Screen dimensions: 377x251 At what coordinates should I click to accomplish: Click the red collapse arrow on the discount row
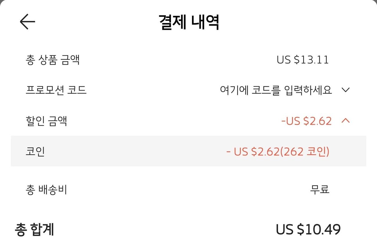coord(345,121)
